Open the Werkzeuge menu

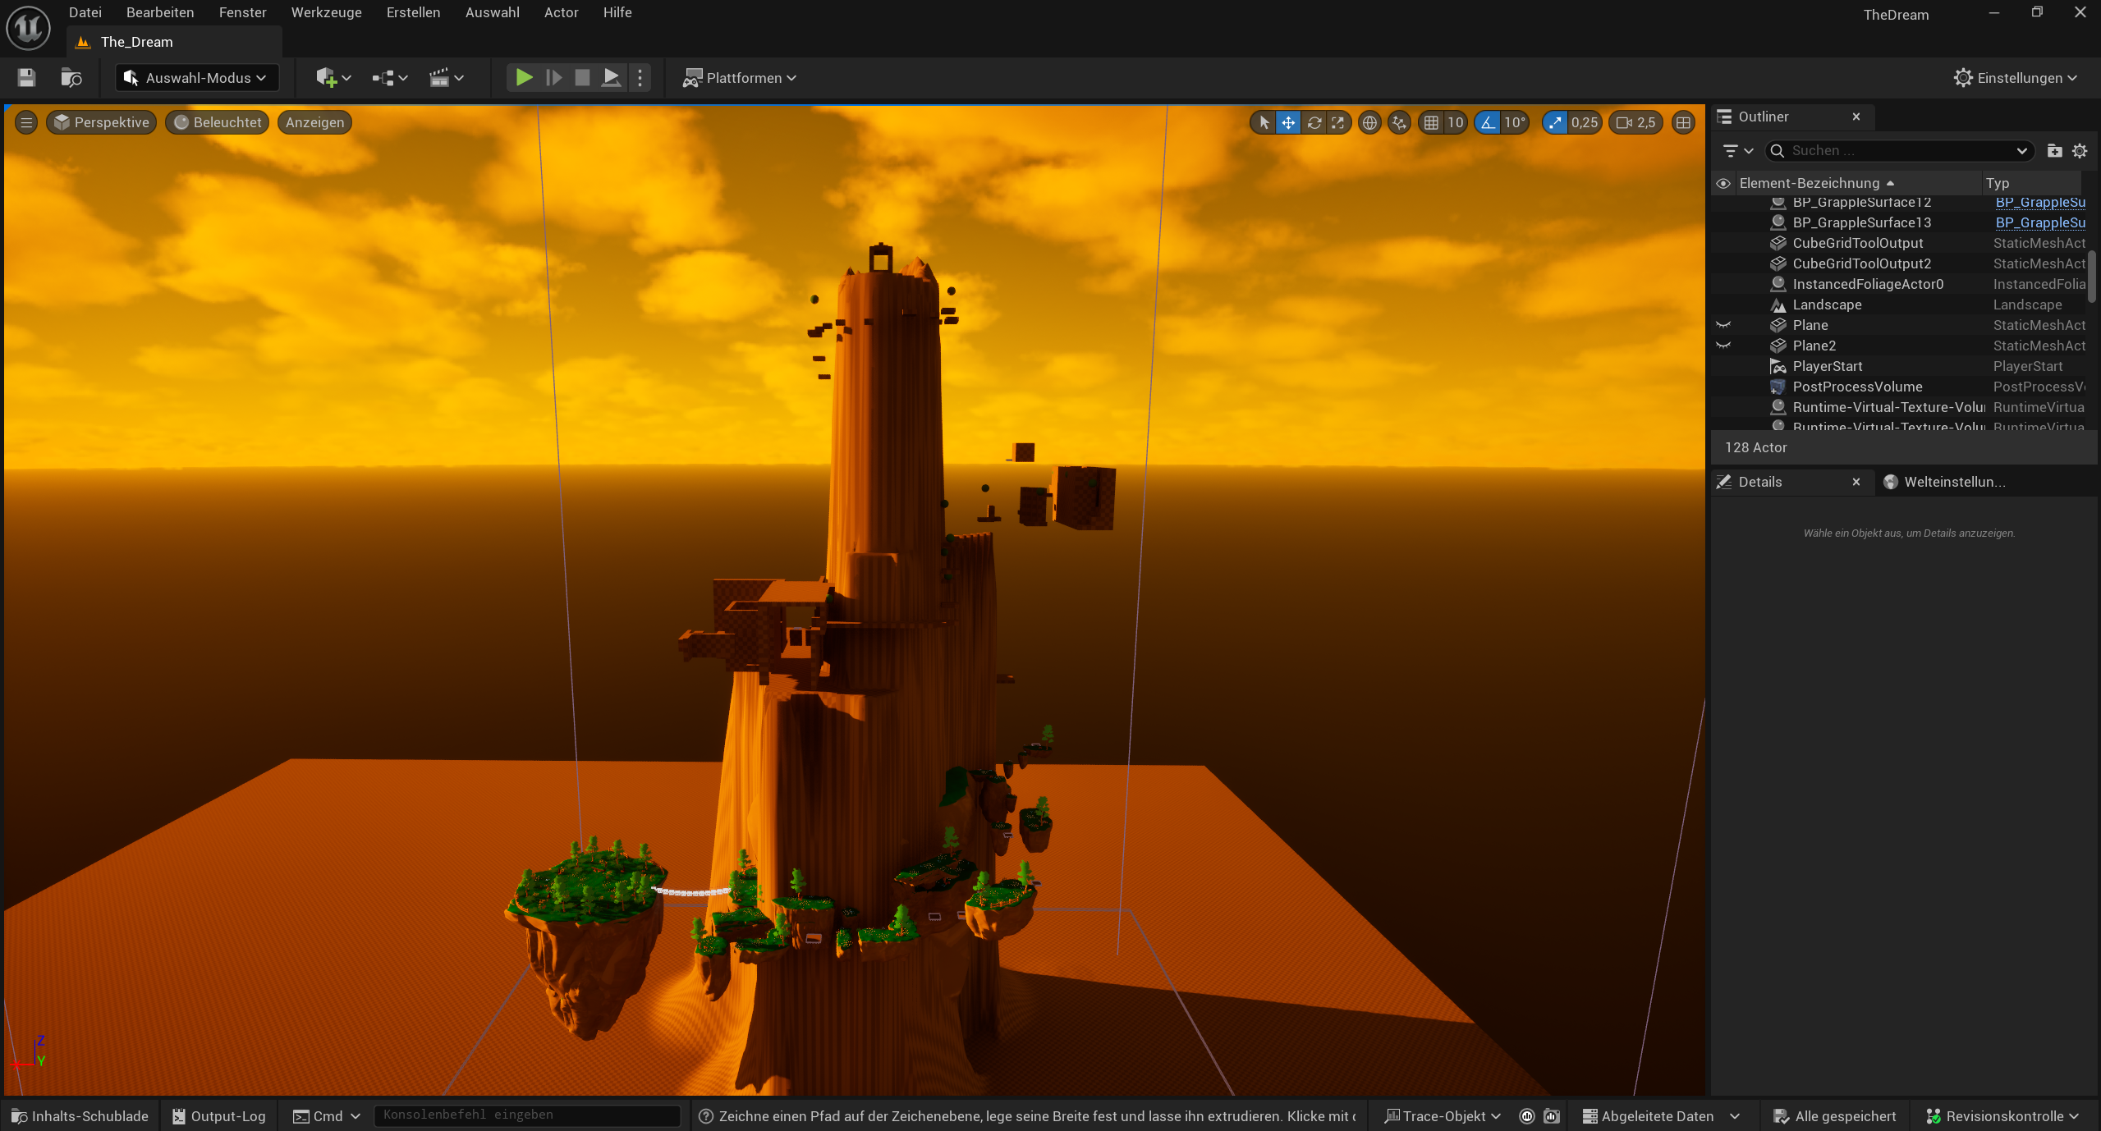pyautogui.click(x=326, y=12)
